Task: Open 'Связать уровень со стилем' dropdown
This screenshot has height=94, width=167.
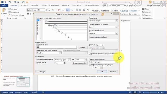Action: click(x=117, y=27)
